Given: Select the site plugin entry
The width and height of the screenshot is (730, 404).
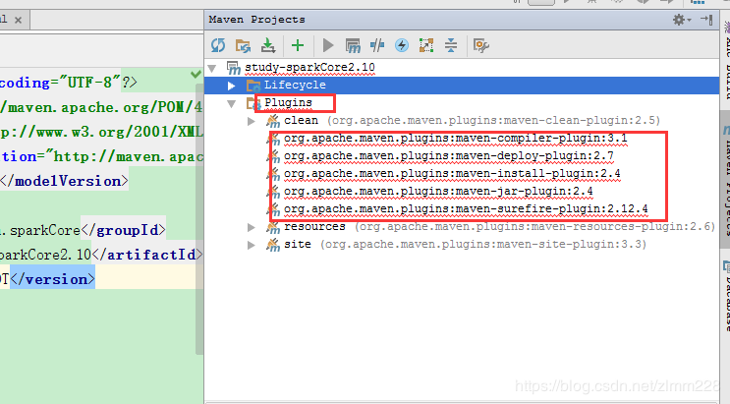Looking at the screenshot, I should [462, 244].
